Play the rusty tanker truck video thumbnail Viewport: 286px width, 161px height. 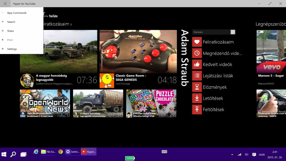coord(98,103)
